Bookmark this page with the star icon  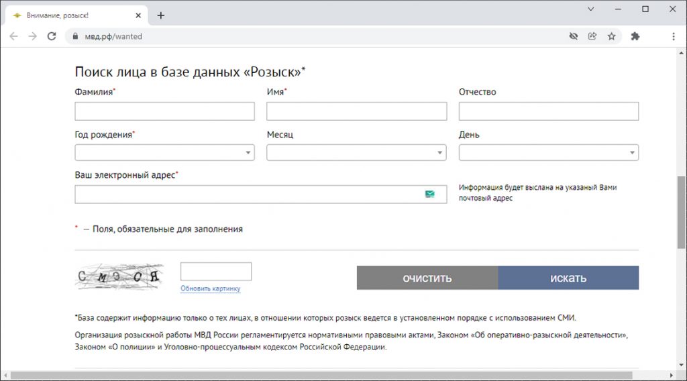point(611,36)
